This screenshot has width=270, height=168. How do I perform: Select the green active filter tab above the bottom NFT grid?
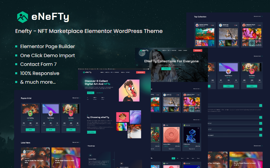click(x=173, y=158)
